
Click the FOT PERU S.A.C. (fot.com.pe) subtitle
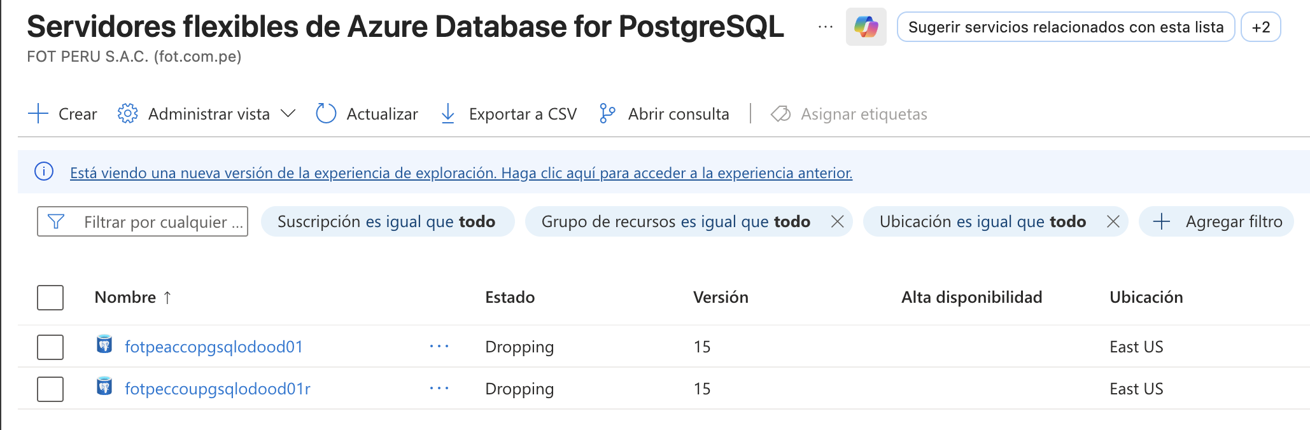[x=134, y=57]
